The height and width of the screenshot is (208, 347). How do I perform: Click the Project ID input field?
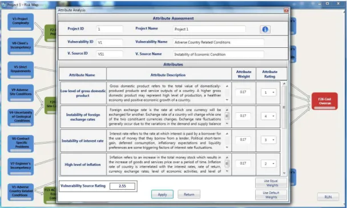(x=110, y=29)
